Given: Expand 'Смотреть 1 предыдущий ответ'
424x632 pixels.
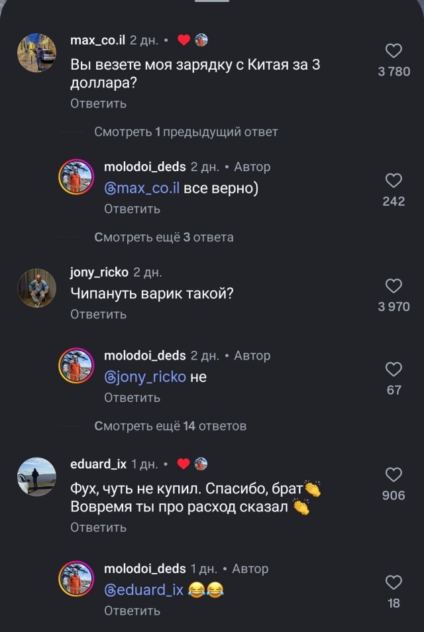Looking at the screenshot, I should (x=174, y=131).
